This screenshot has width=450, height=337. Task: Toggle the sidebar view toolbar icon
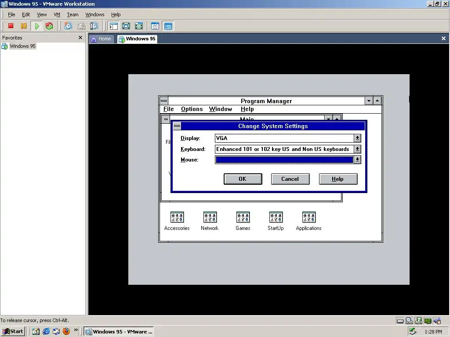(114, 26)
